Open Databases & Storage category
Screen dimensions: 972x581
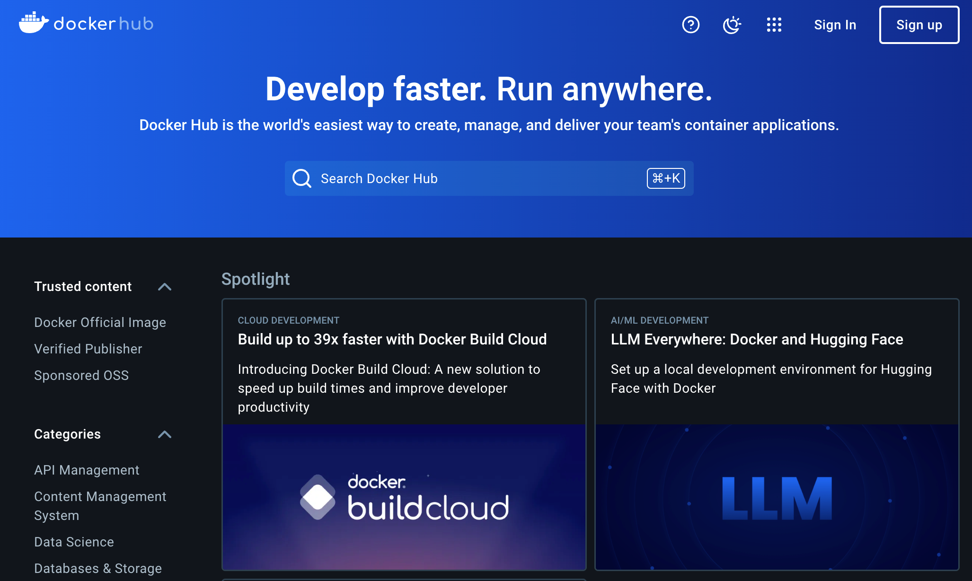tap(98, 568)
